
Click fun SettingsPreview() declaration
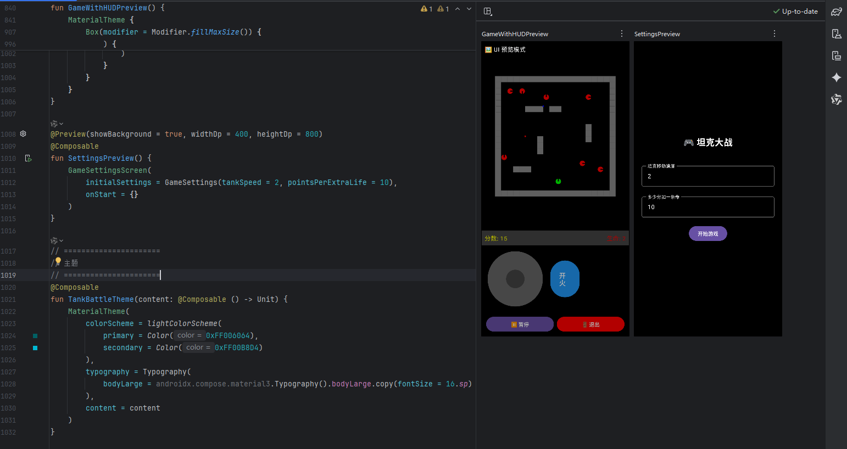pos(101,158)
